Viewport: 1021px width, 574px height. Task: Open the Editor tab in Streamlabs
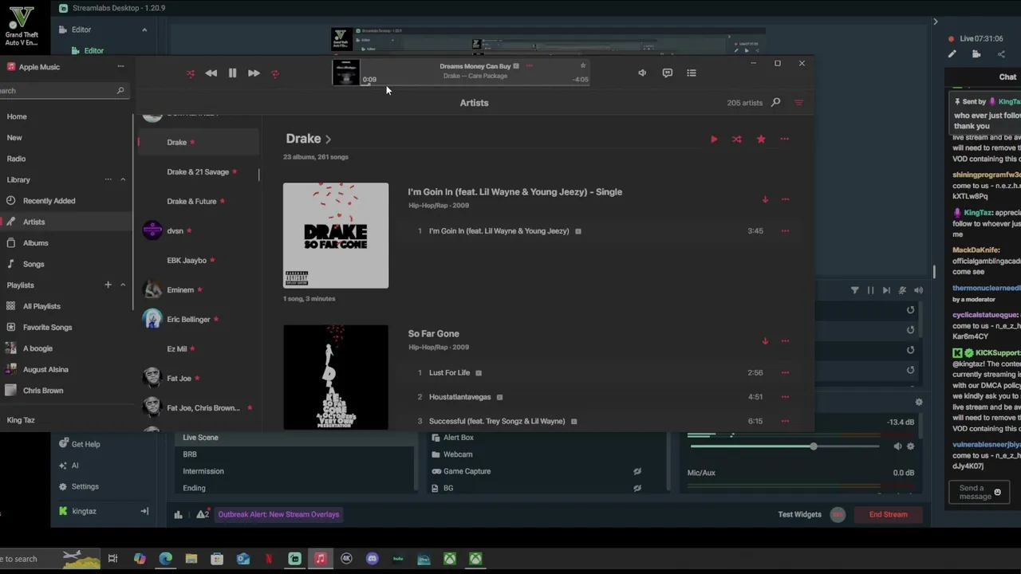click(93, 51)
